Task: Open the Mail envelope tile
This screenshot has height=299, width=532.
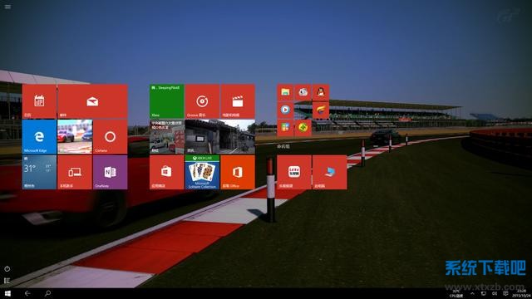Action: point(92,101)
